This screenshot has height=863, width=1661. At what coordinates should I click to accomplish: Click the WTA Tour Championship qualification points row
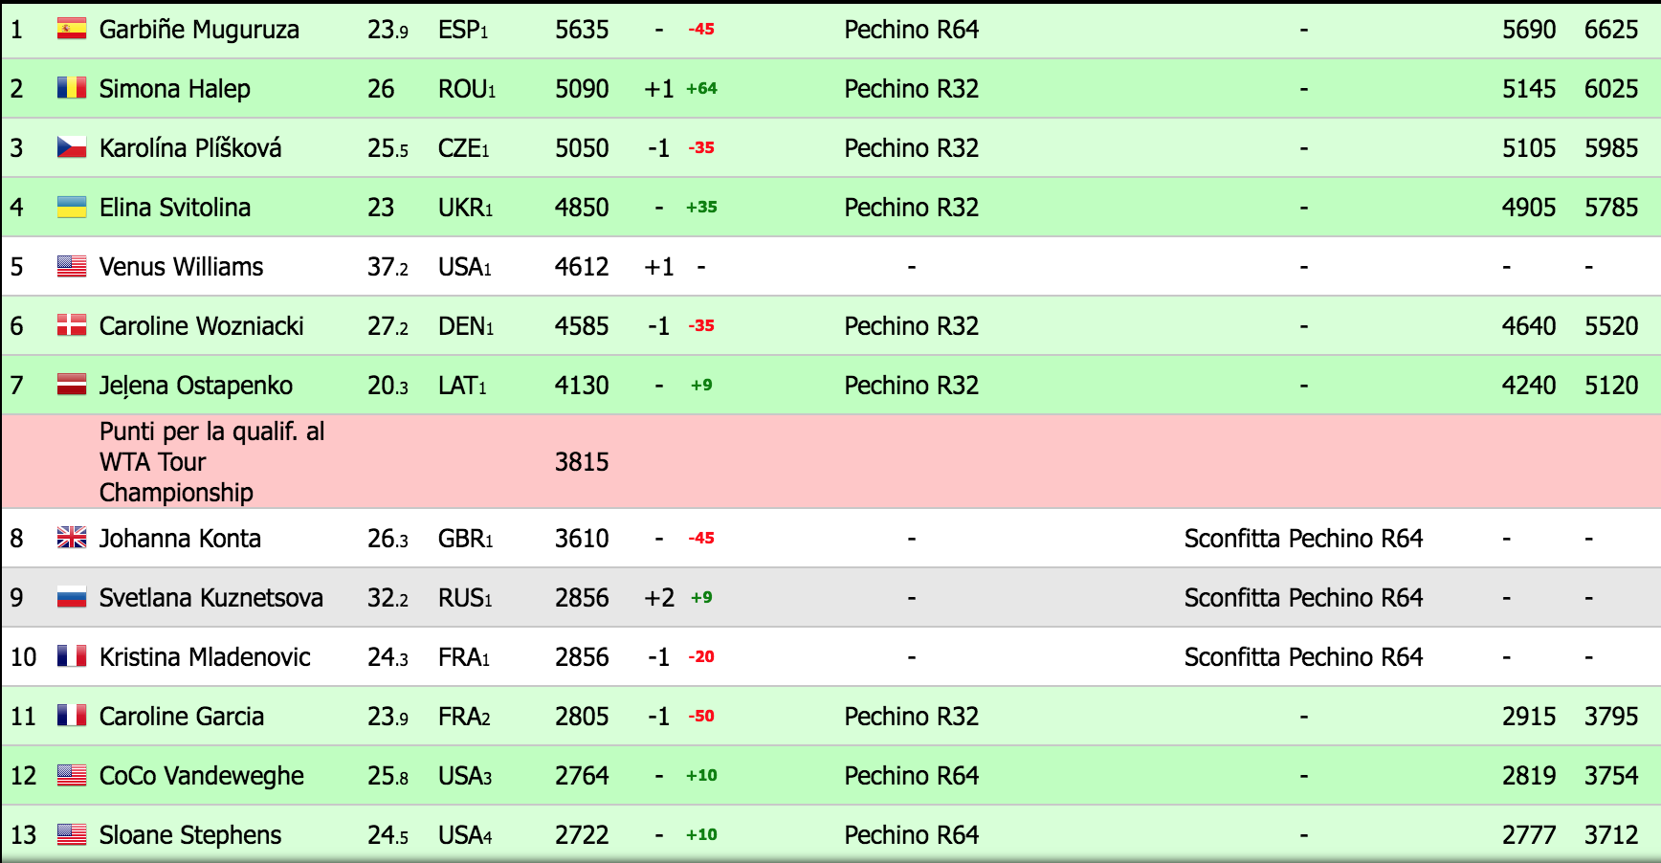point(211,462)
